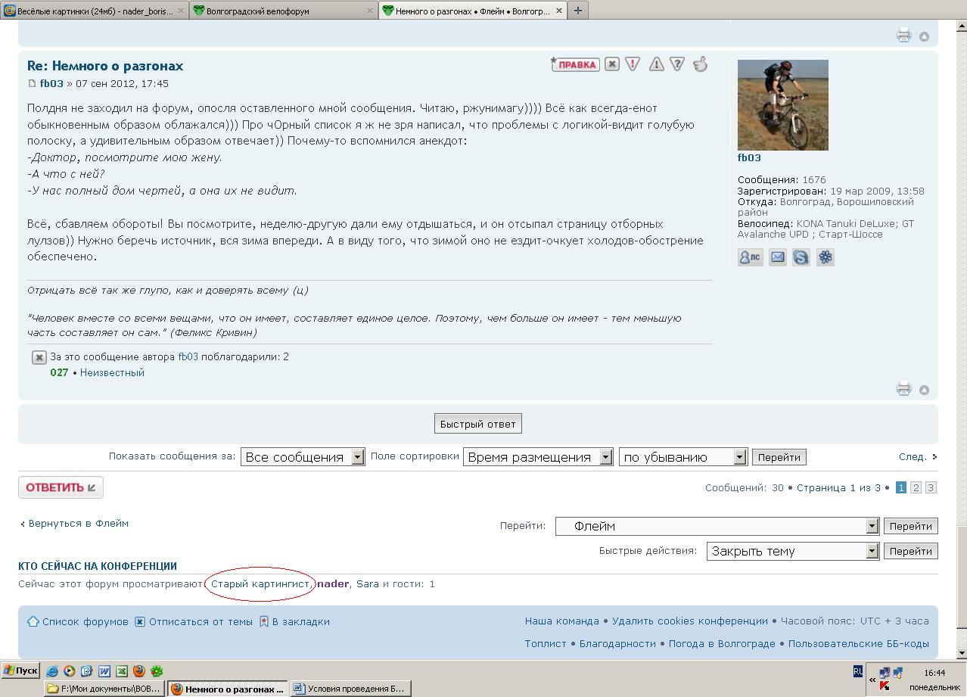Image resolution: width=967 pixels, height=697 pixels.
Task: Open the 'nader' user link
Action: (333, 583)
